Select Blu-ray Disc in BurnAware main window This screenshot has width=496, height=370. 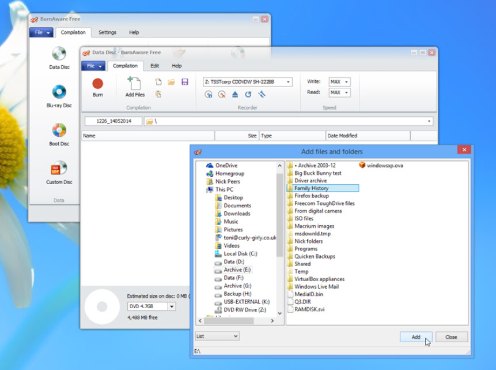click(59, 96)
